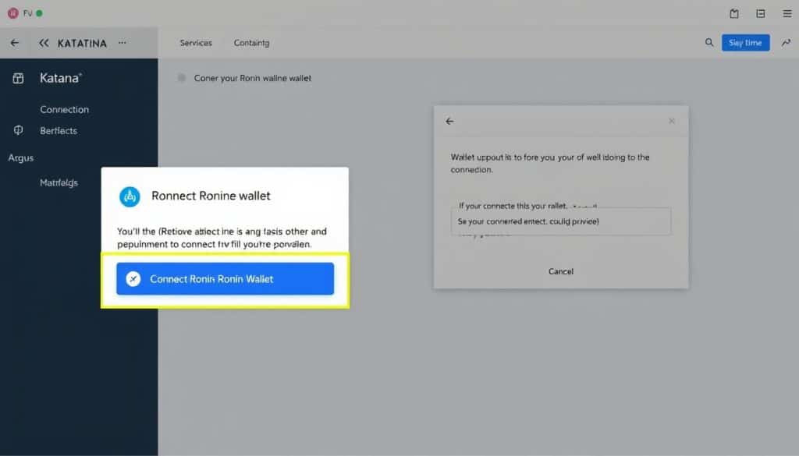Click the 'Se your connered entect' field
Screen dimensions: 799x456
point(560,221)
